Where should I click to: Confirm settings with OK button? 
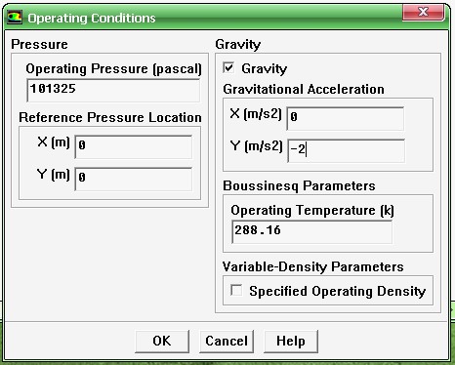pyautogui.click(x=162, y=342)
